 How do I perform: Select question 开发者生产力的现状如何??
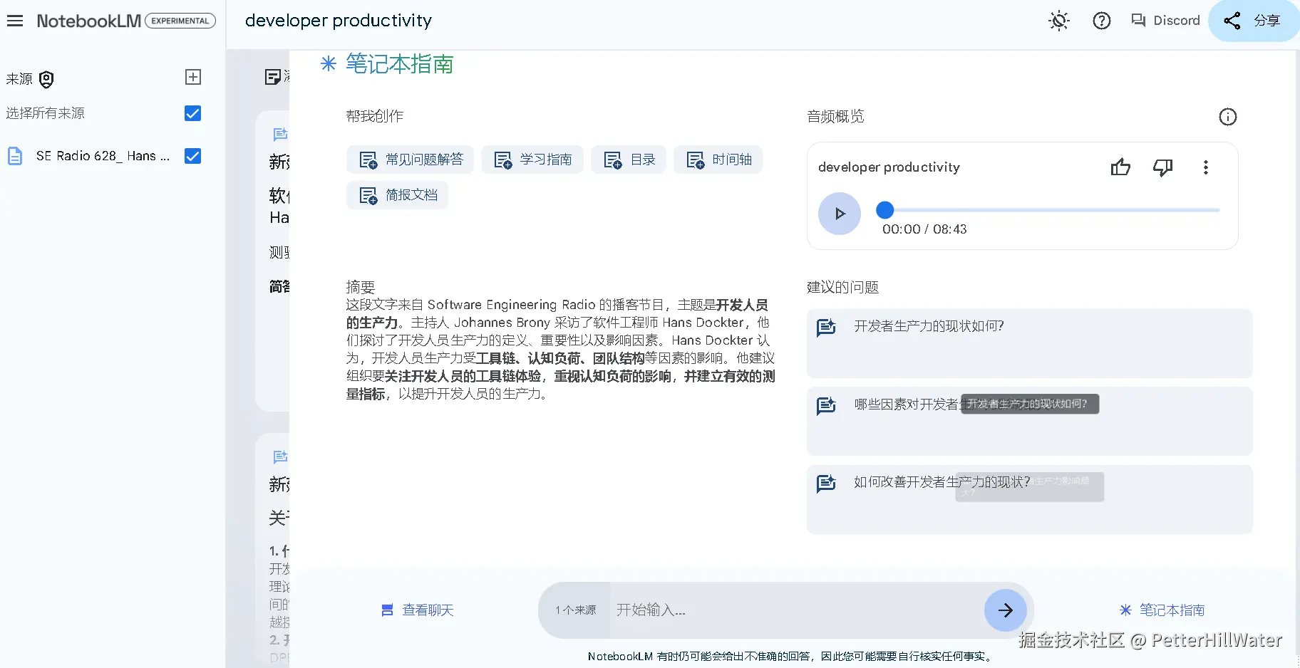click(1030, 343)
